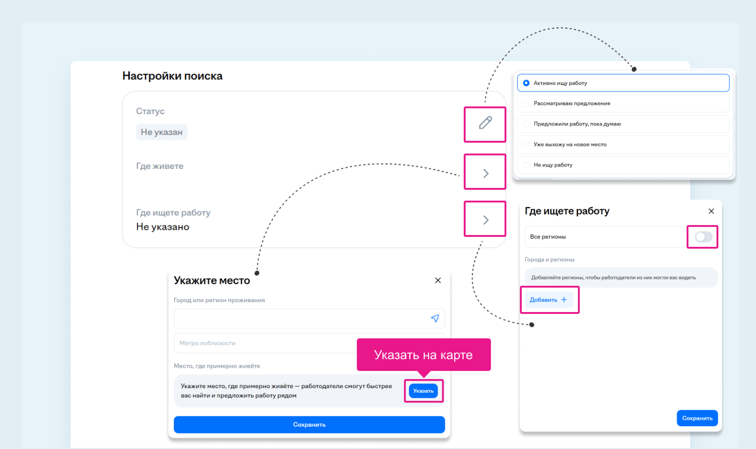Select the Рассматриваю предложения radio option

[623, 103]
